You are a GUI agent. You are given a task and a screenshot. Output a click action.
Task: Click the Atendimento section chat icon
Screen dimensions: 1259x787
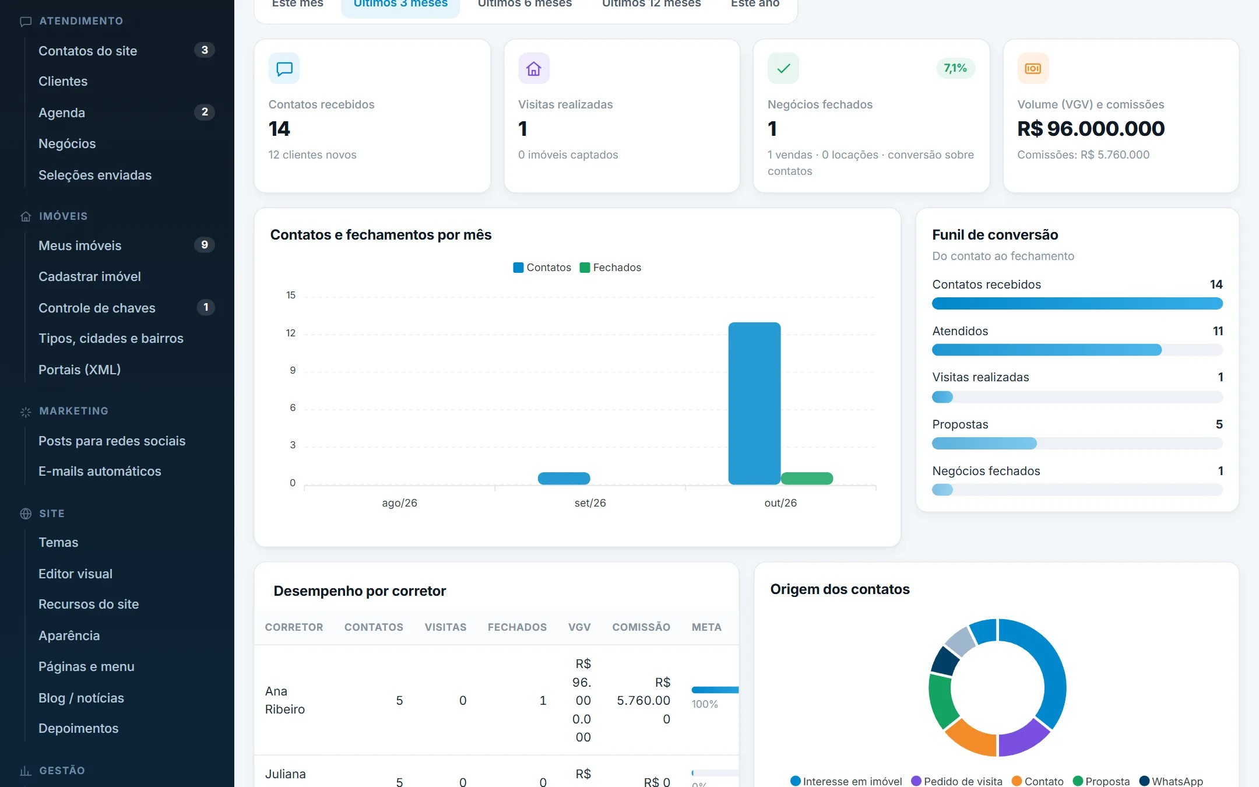[26, 22]
